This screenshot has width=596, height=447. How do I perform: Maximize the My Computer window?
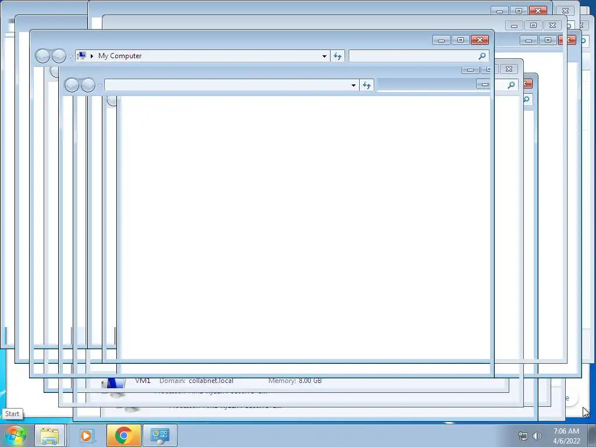click(460, 40)
